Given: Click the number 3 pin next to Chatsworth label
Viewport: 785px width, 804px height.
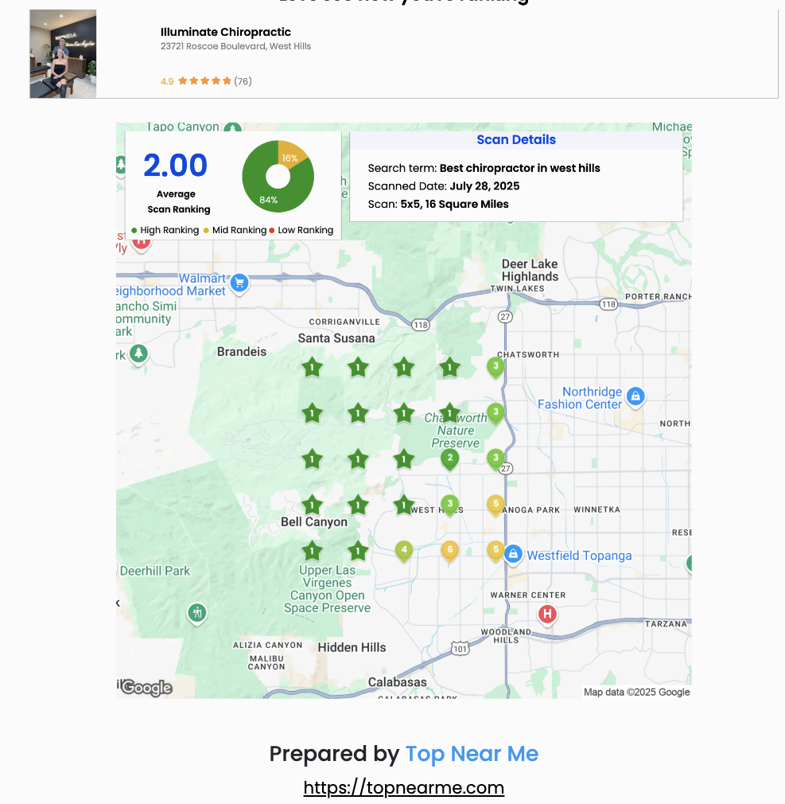Looking at the screenshot, I should pyautogui.click(x=495, y=368).
